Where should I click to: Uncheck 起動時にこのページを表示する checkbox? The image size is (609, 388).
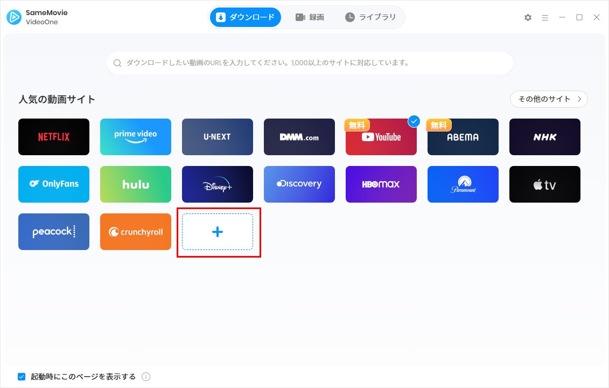pos(22,377)
